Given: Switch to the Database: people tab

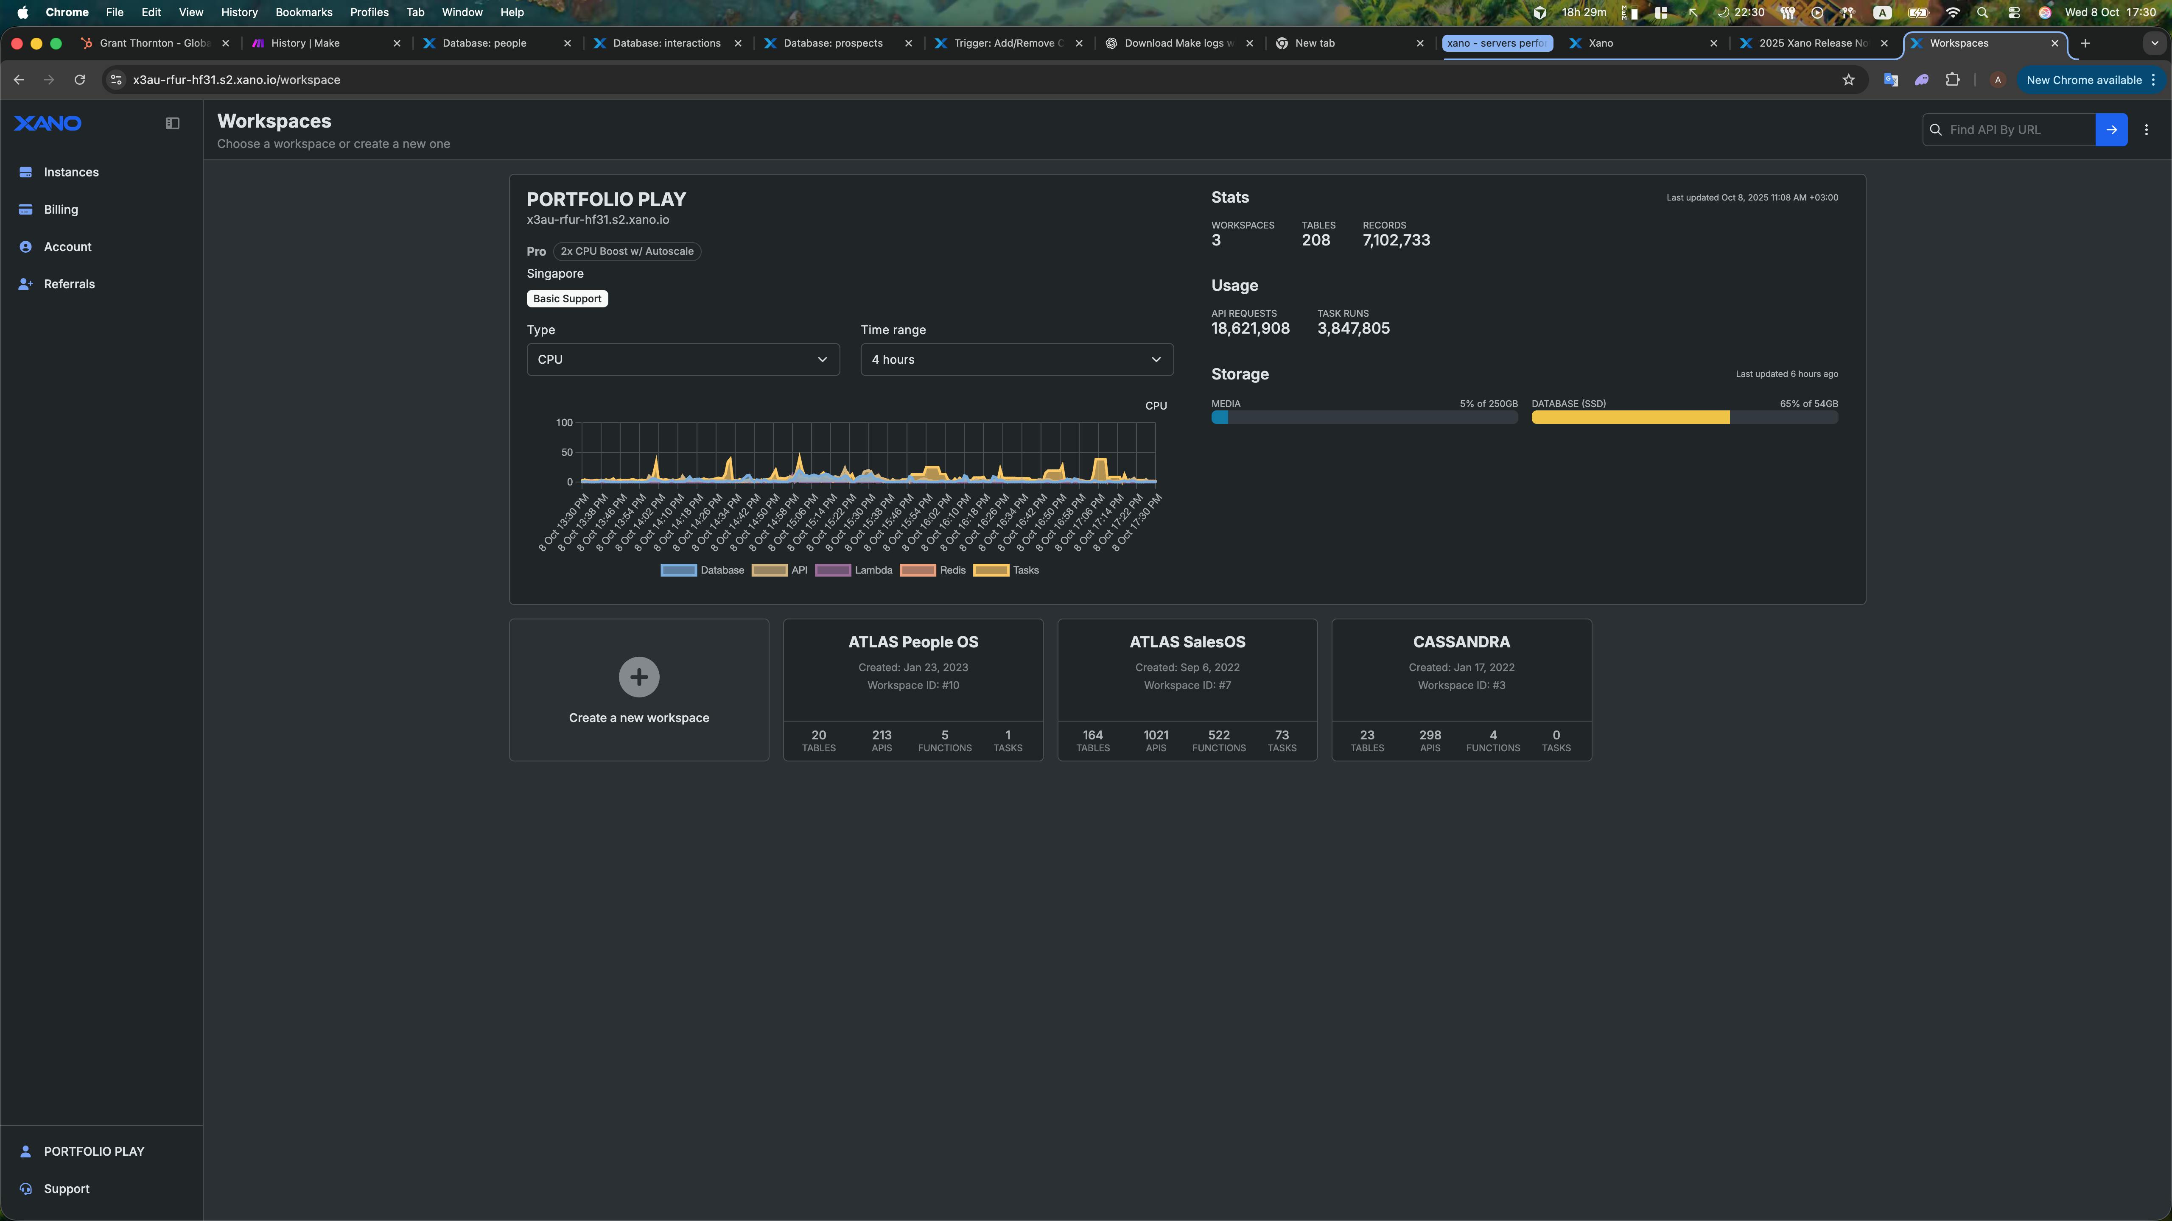Looking at the screenshot, I should (x=485, y=43).
